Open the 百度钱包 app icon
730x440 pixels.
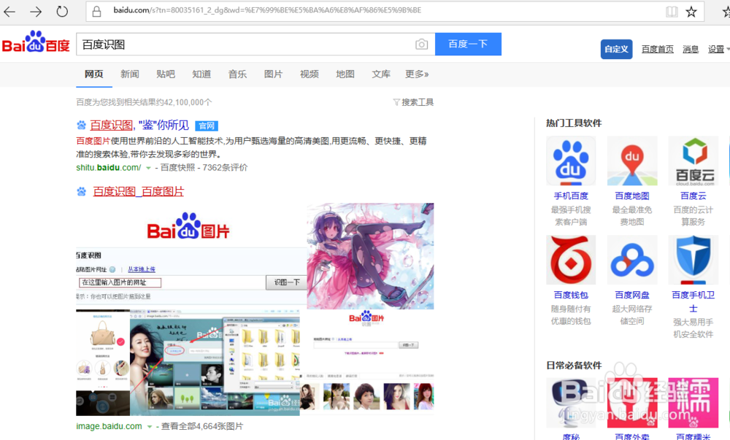571,260
